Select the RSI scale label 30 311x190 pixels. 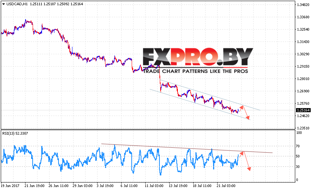[298, 167]
